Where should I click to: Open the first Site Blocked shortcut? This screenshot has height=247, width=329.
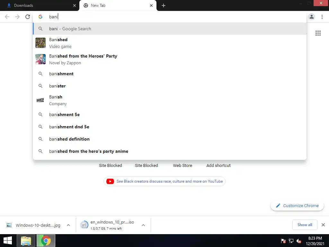pyautogui.click(x=111, y=166)
